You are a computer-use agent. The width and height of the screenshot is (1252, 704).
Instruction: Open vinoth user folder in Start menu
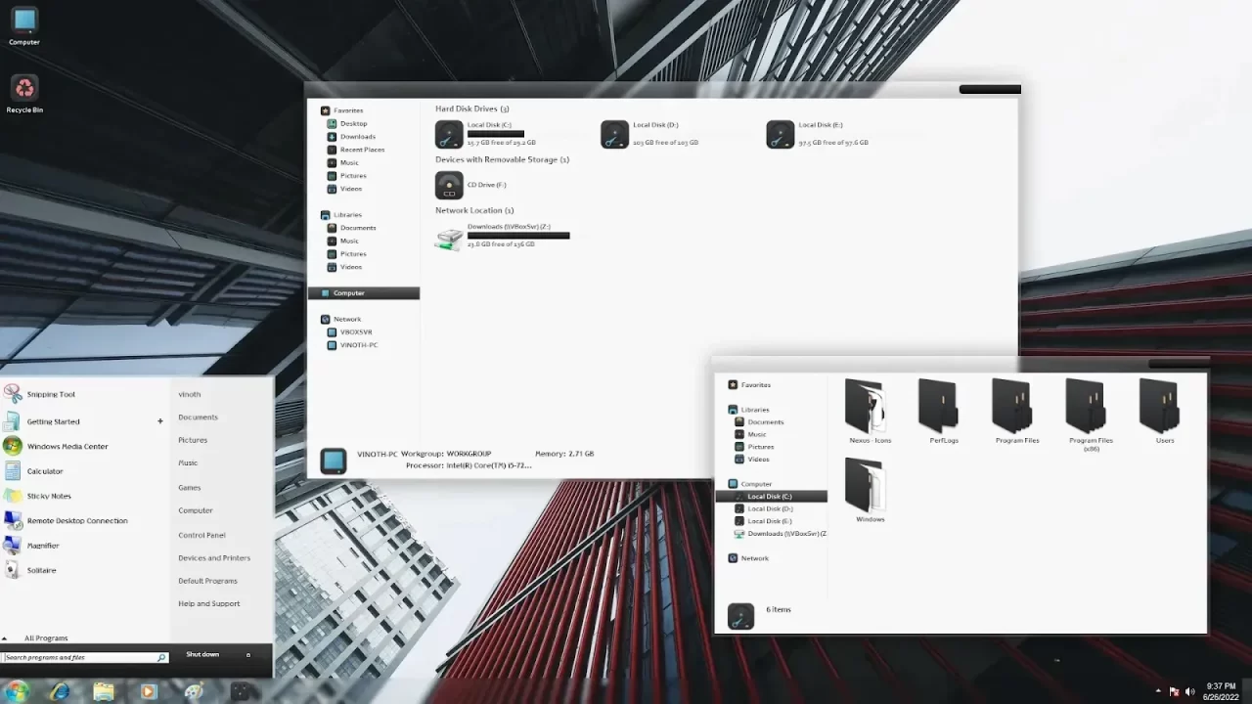coord(190,394)
